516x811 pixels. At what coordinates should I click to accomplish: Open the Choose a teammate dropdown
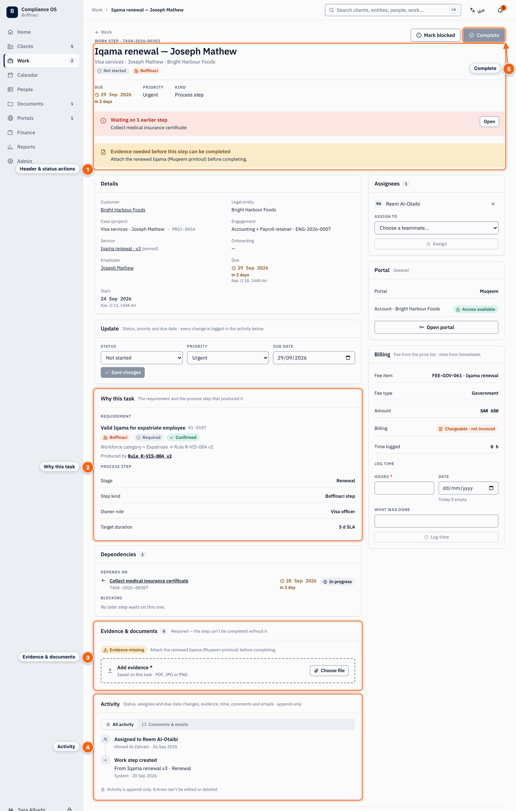[x=436, y=228]
